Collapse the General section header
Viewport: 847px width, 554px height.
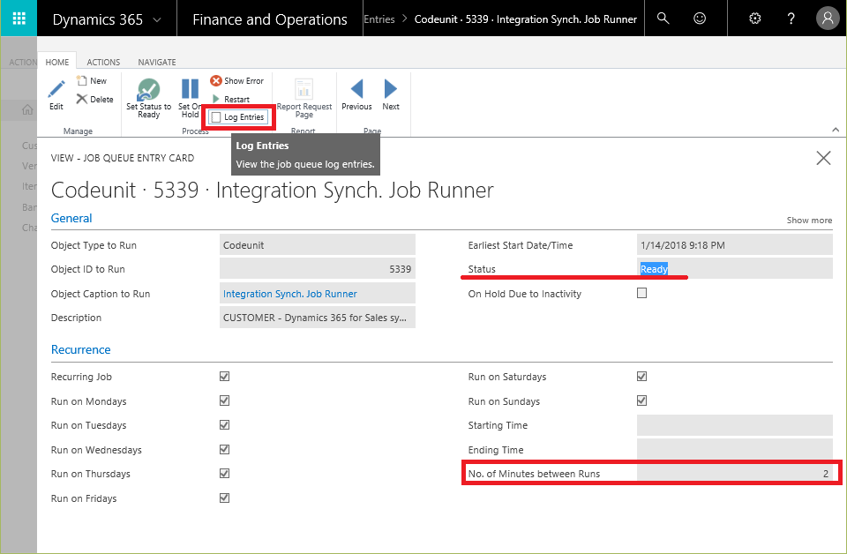click(x=71, y=218)
